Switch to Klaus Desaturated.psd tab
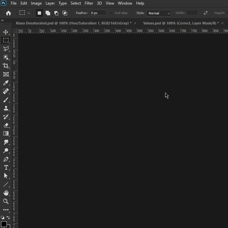 (74, 23)
